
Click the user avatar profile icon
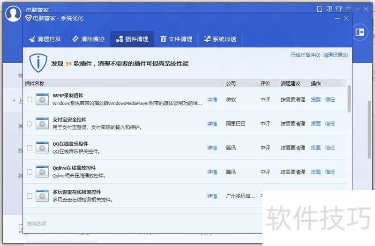13,15
